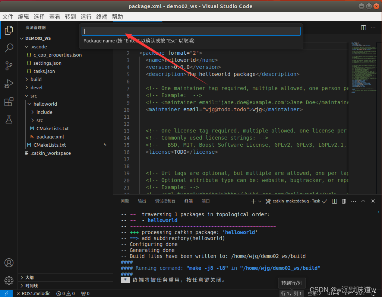Open the 运行 menu

coord(86,17)
